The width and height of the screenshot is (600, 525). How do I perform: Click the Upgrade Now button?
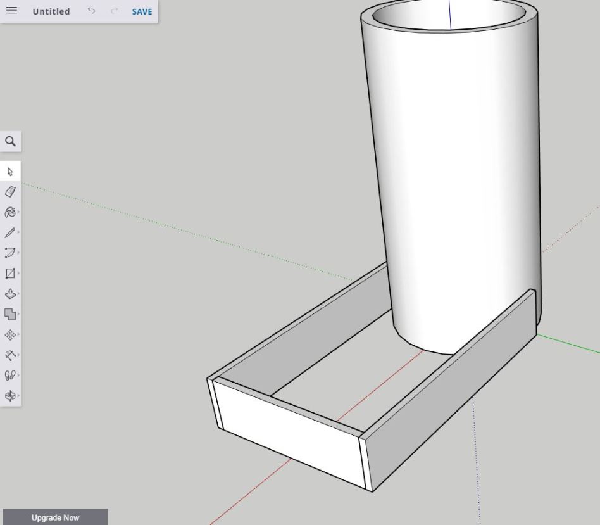pyautogui.click(x=55, y=517)
